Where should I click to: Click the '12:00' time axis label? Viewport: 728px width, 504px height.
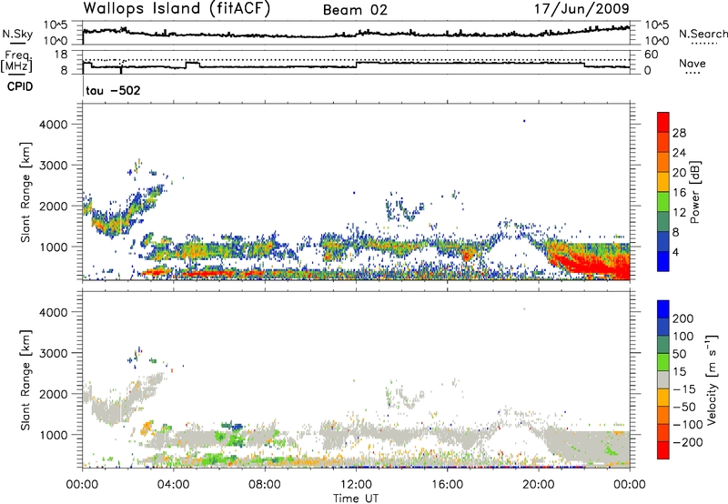[356, 485]
